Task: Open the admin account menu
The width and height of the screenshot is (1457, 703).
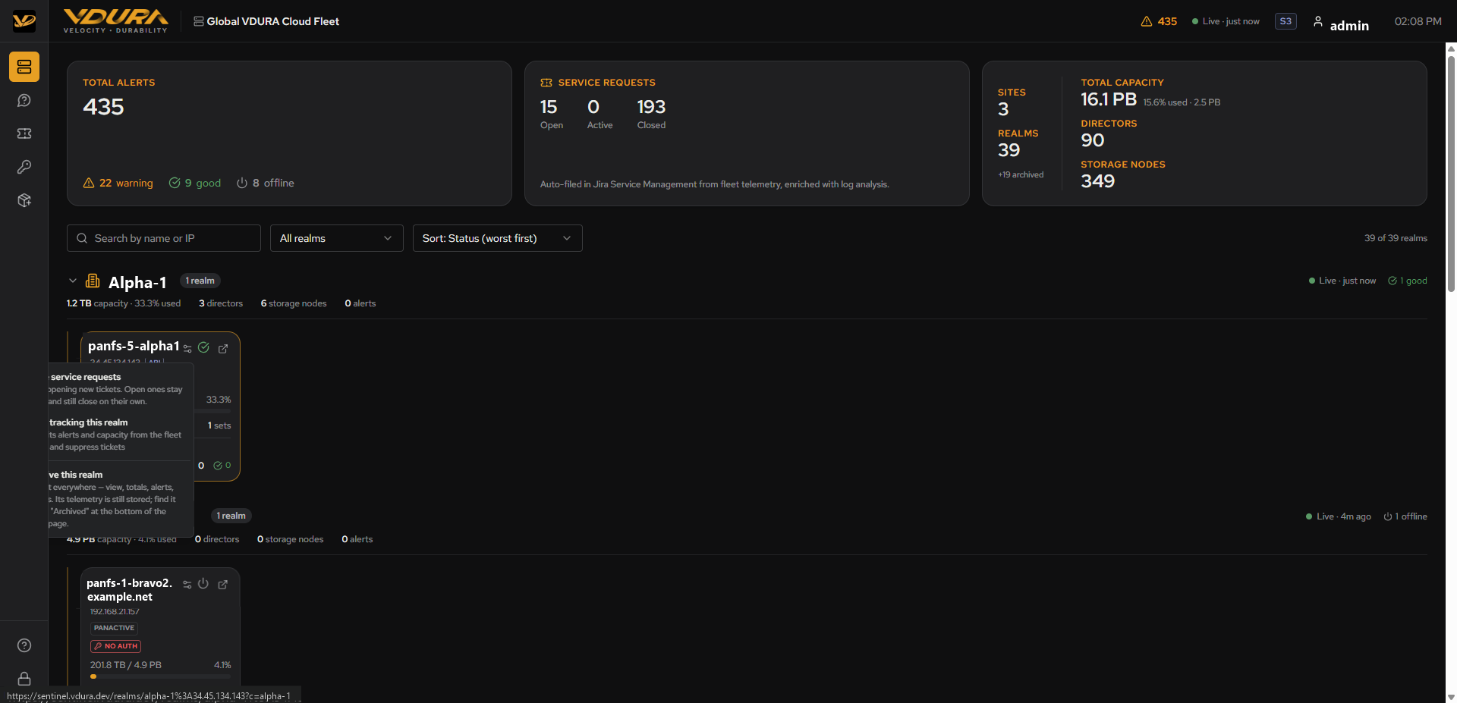Action: 1341,23
